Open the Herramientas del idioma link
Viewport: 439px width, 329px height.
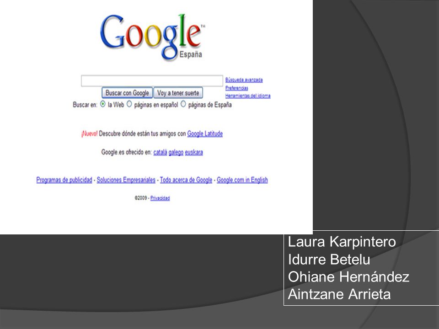click(248, 96)
